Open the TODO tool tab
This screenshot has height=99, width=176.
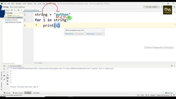pos(36,93)
